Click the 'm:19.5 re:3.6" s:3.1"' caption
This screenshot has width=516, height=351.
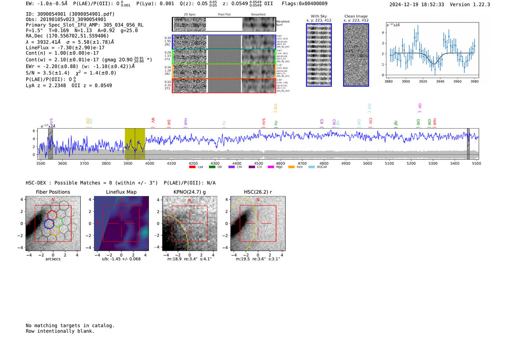(x=258, y=259)
